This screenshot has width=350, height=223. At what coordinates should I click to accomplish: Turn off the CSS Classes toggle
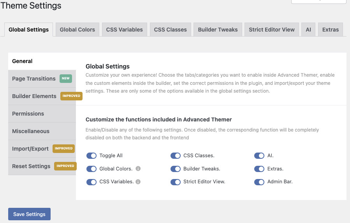(x=176, y=156)
